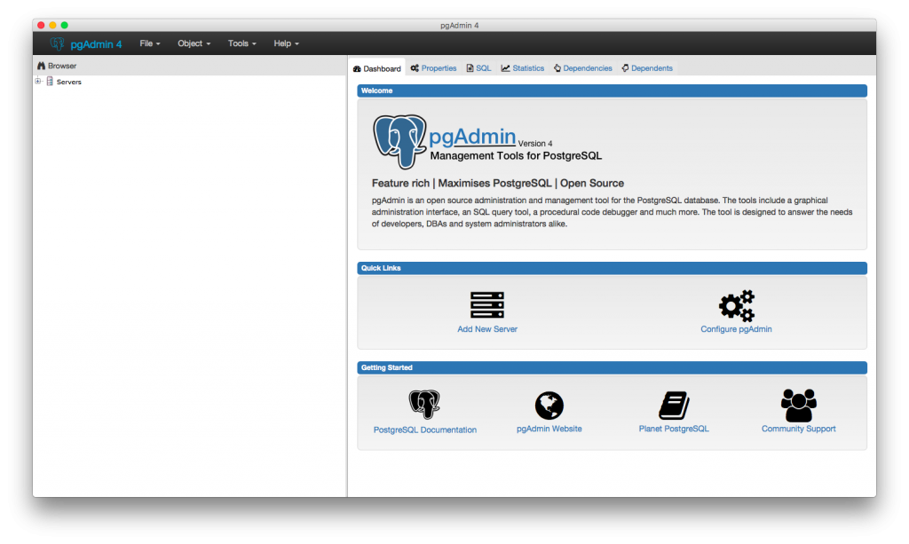Expand the Servers node in the browser tree
The image size is (909, 544).
click(x=36, y=81)
